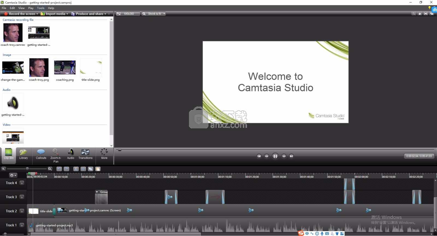Image resolution: width=437 pixels, height=236 pixels.
Task: Toggle lock on Track 2
Action: pos(22,211)
